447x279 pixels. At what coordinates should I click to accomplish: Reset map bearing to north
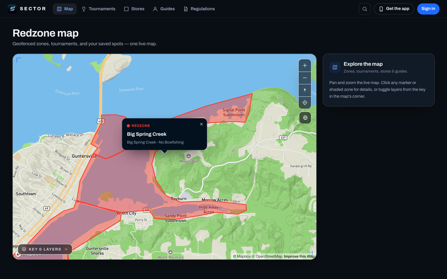tap(305, 90)
